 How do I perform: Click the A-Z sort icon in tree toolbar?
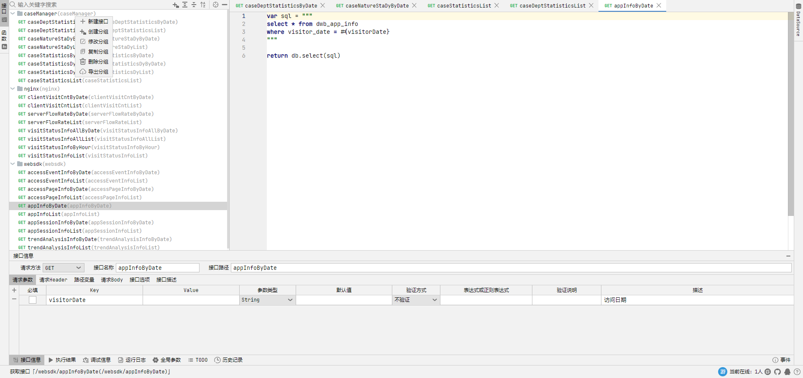203,5
